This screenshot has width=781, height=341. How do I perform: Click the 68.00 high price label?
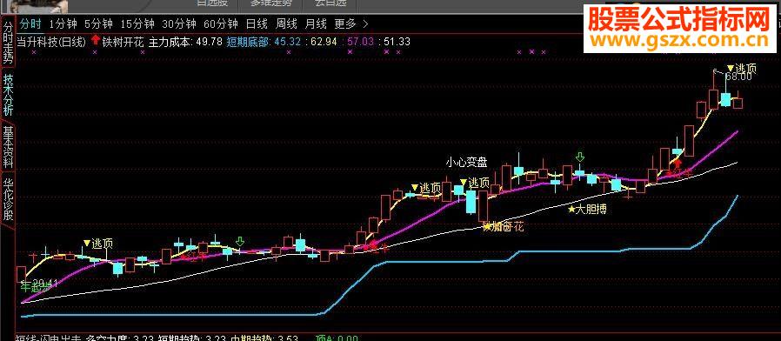[738, 77]
